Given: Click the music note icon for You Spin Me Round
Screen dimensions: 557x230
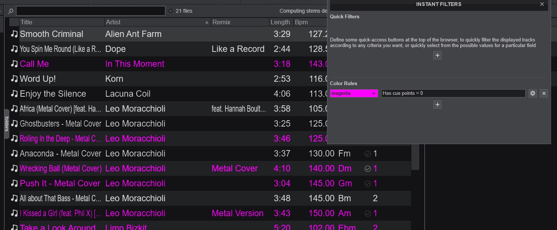Looking at the screenshot, I should point(14,49).
